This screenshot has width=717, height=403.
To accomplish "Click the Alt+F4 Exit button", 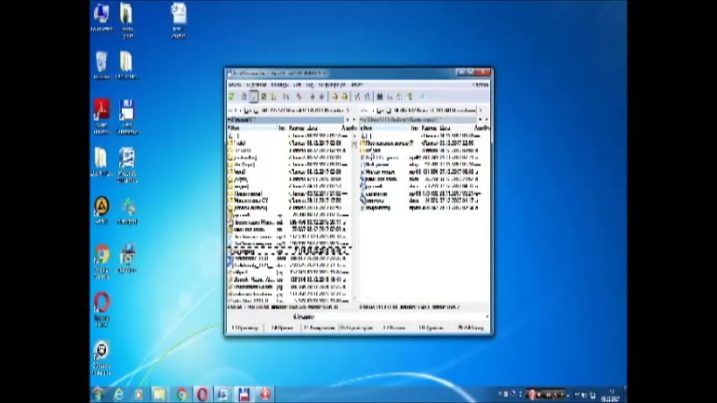I will tap(470, 328).
